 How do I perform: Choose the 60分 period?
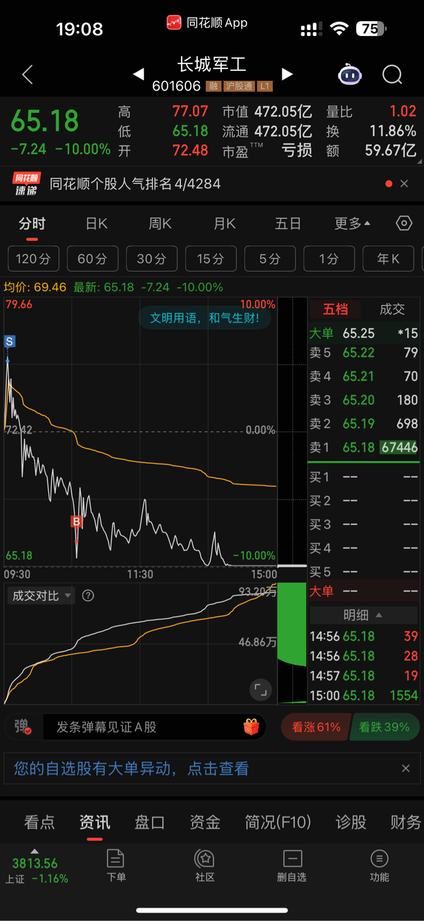93,259
